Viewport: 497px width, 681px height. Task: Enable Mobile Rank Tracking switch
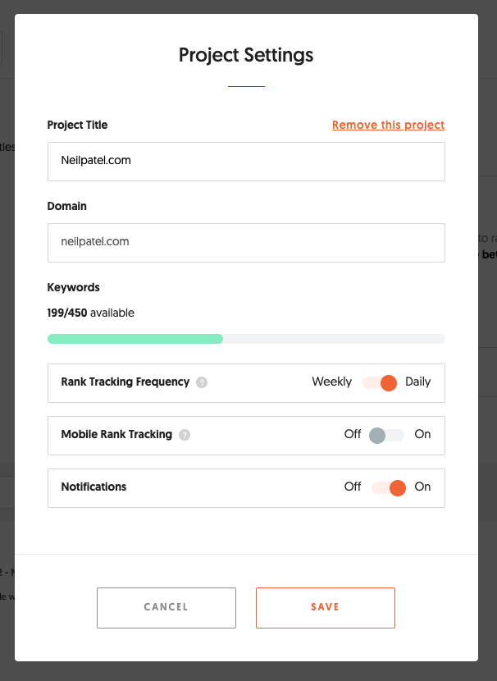(386, 435)
